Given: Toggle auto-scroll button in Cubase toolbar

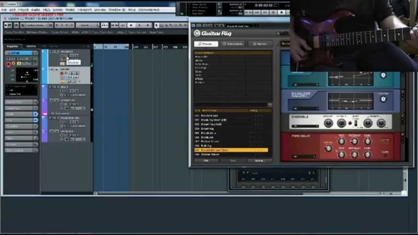Looking at the screenshot, I should coord(104,25).
